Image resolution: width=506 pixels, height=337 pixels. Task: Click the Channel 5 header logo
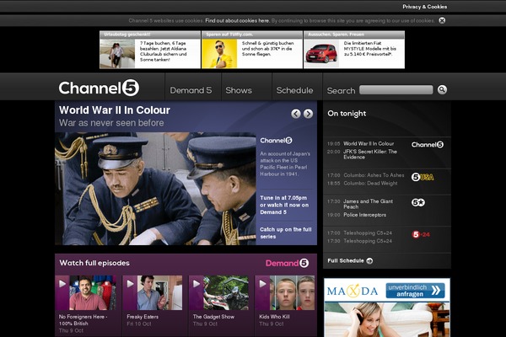(x=99, y=88)
